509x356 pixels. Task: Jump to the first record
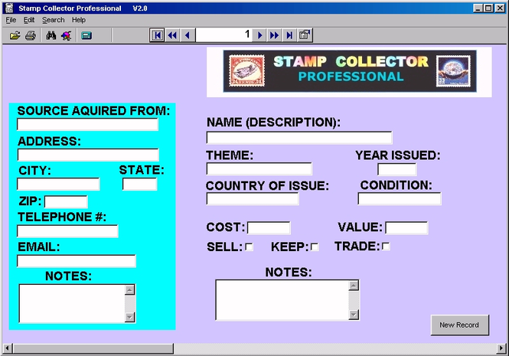(x=157, y=35)
